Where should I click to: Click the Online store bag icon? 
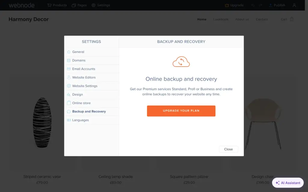click(69, 103)
